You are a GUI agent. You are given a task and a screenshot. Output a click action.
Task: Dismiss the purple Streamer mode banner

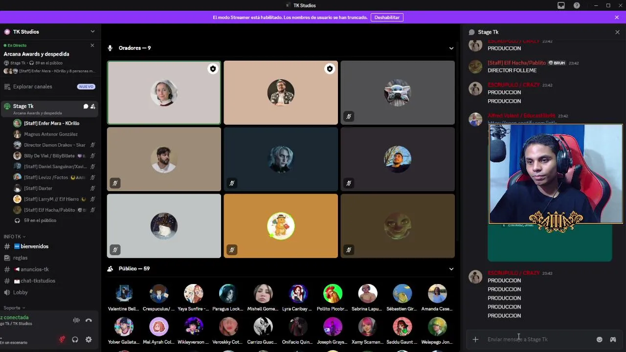pyautogui.click(x=617, y=17)
